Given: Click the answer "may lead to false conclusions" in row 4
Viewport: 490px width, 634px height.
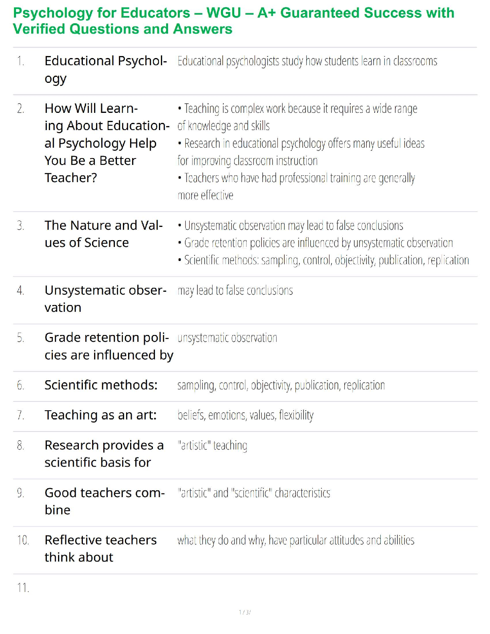Looking at the screenshot, I should click(235, 291).
